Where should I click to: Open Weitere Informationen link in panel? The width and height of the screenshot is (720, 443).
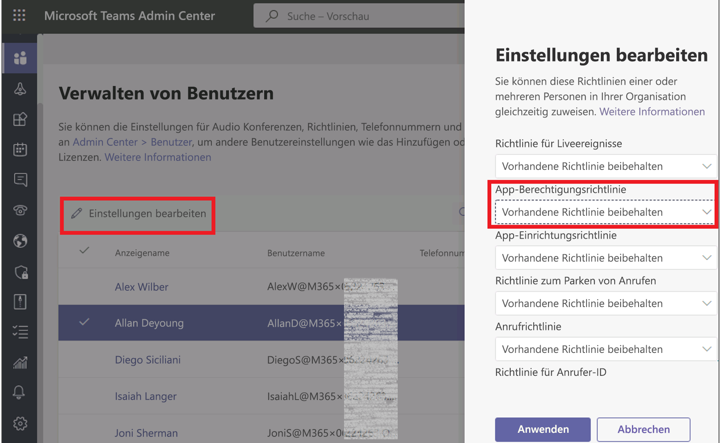point(652,112)
